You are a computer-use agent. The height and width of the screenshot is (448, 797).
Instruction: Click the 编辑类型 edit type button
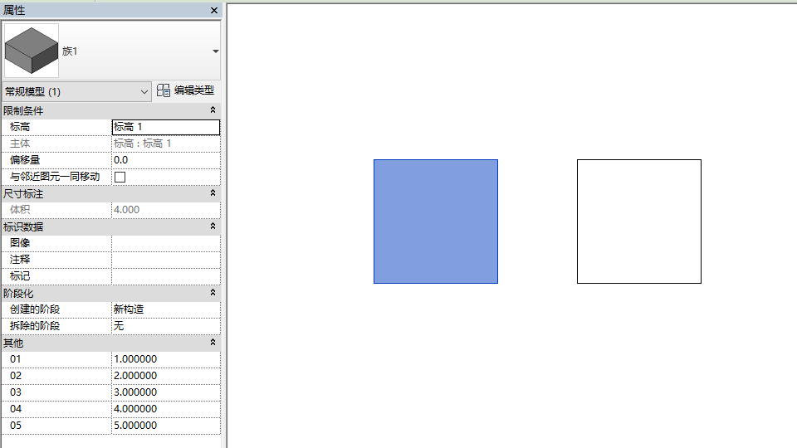(x=185, y=90)
